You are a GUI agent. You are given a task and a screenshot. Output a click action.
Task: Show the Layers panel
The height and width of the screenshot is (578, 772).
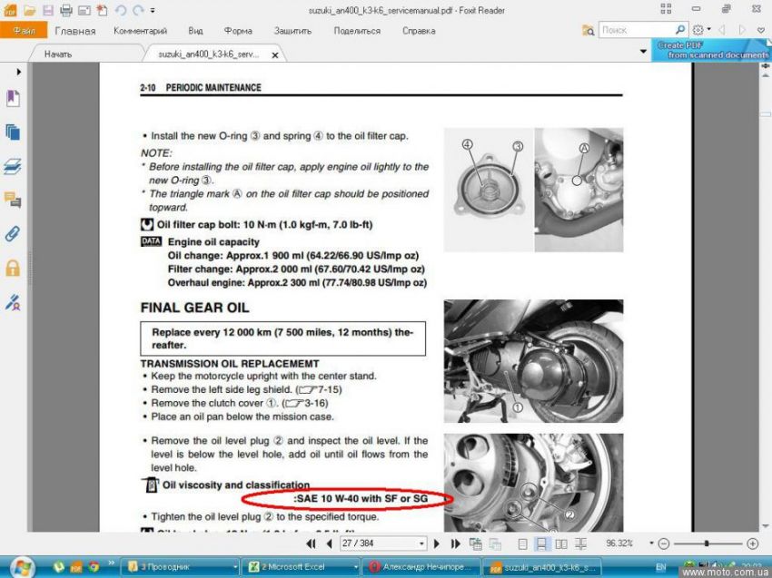(x=13, y=166)
